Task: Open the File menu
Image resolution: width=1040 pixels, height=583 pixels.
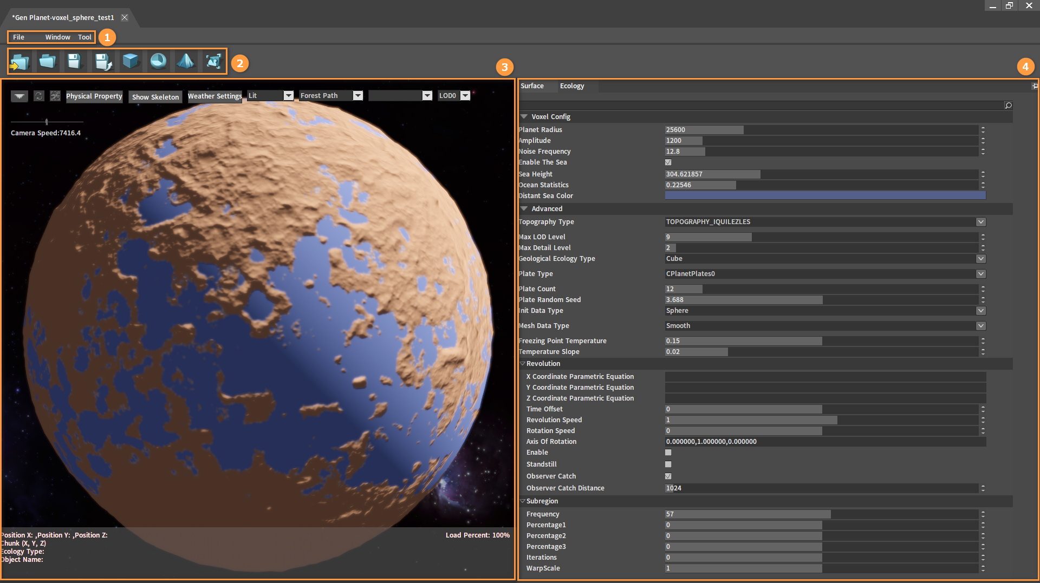Action: (18, 37)
